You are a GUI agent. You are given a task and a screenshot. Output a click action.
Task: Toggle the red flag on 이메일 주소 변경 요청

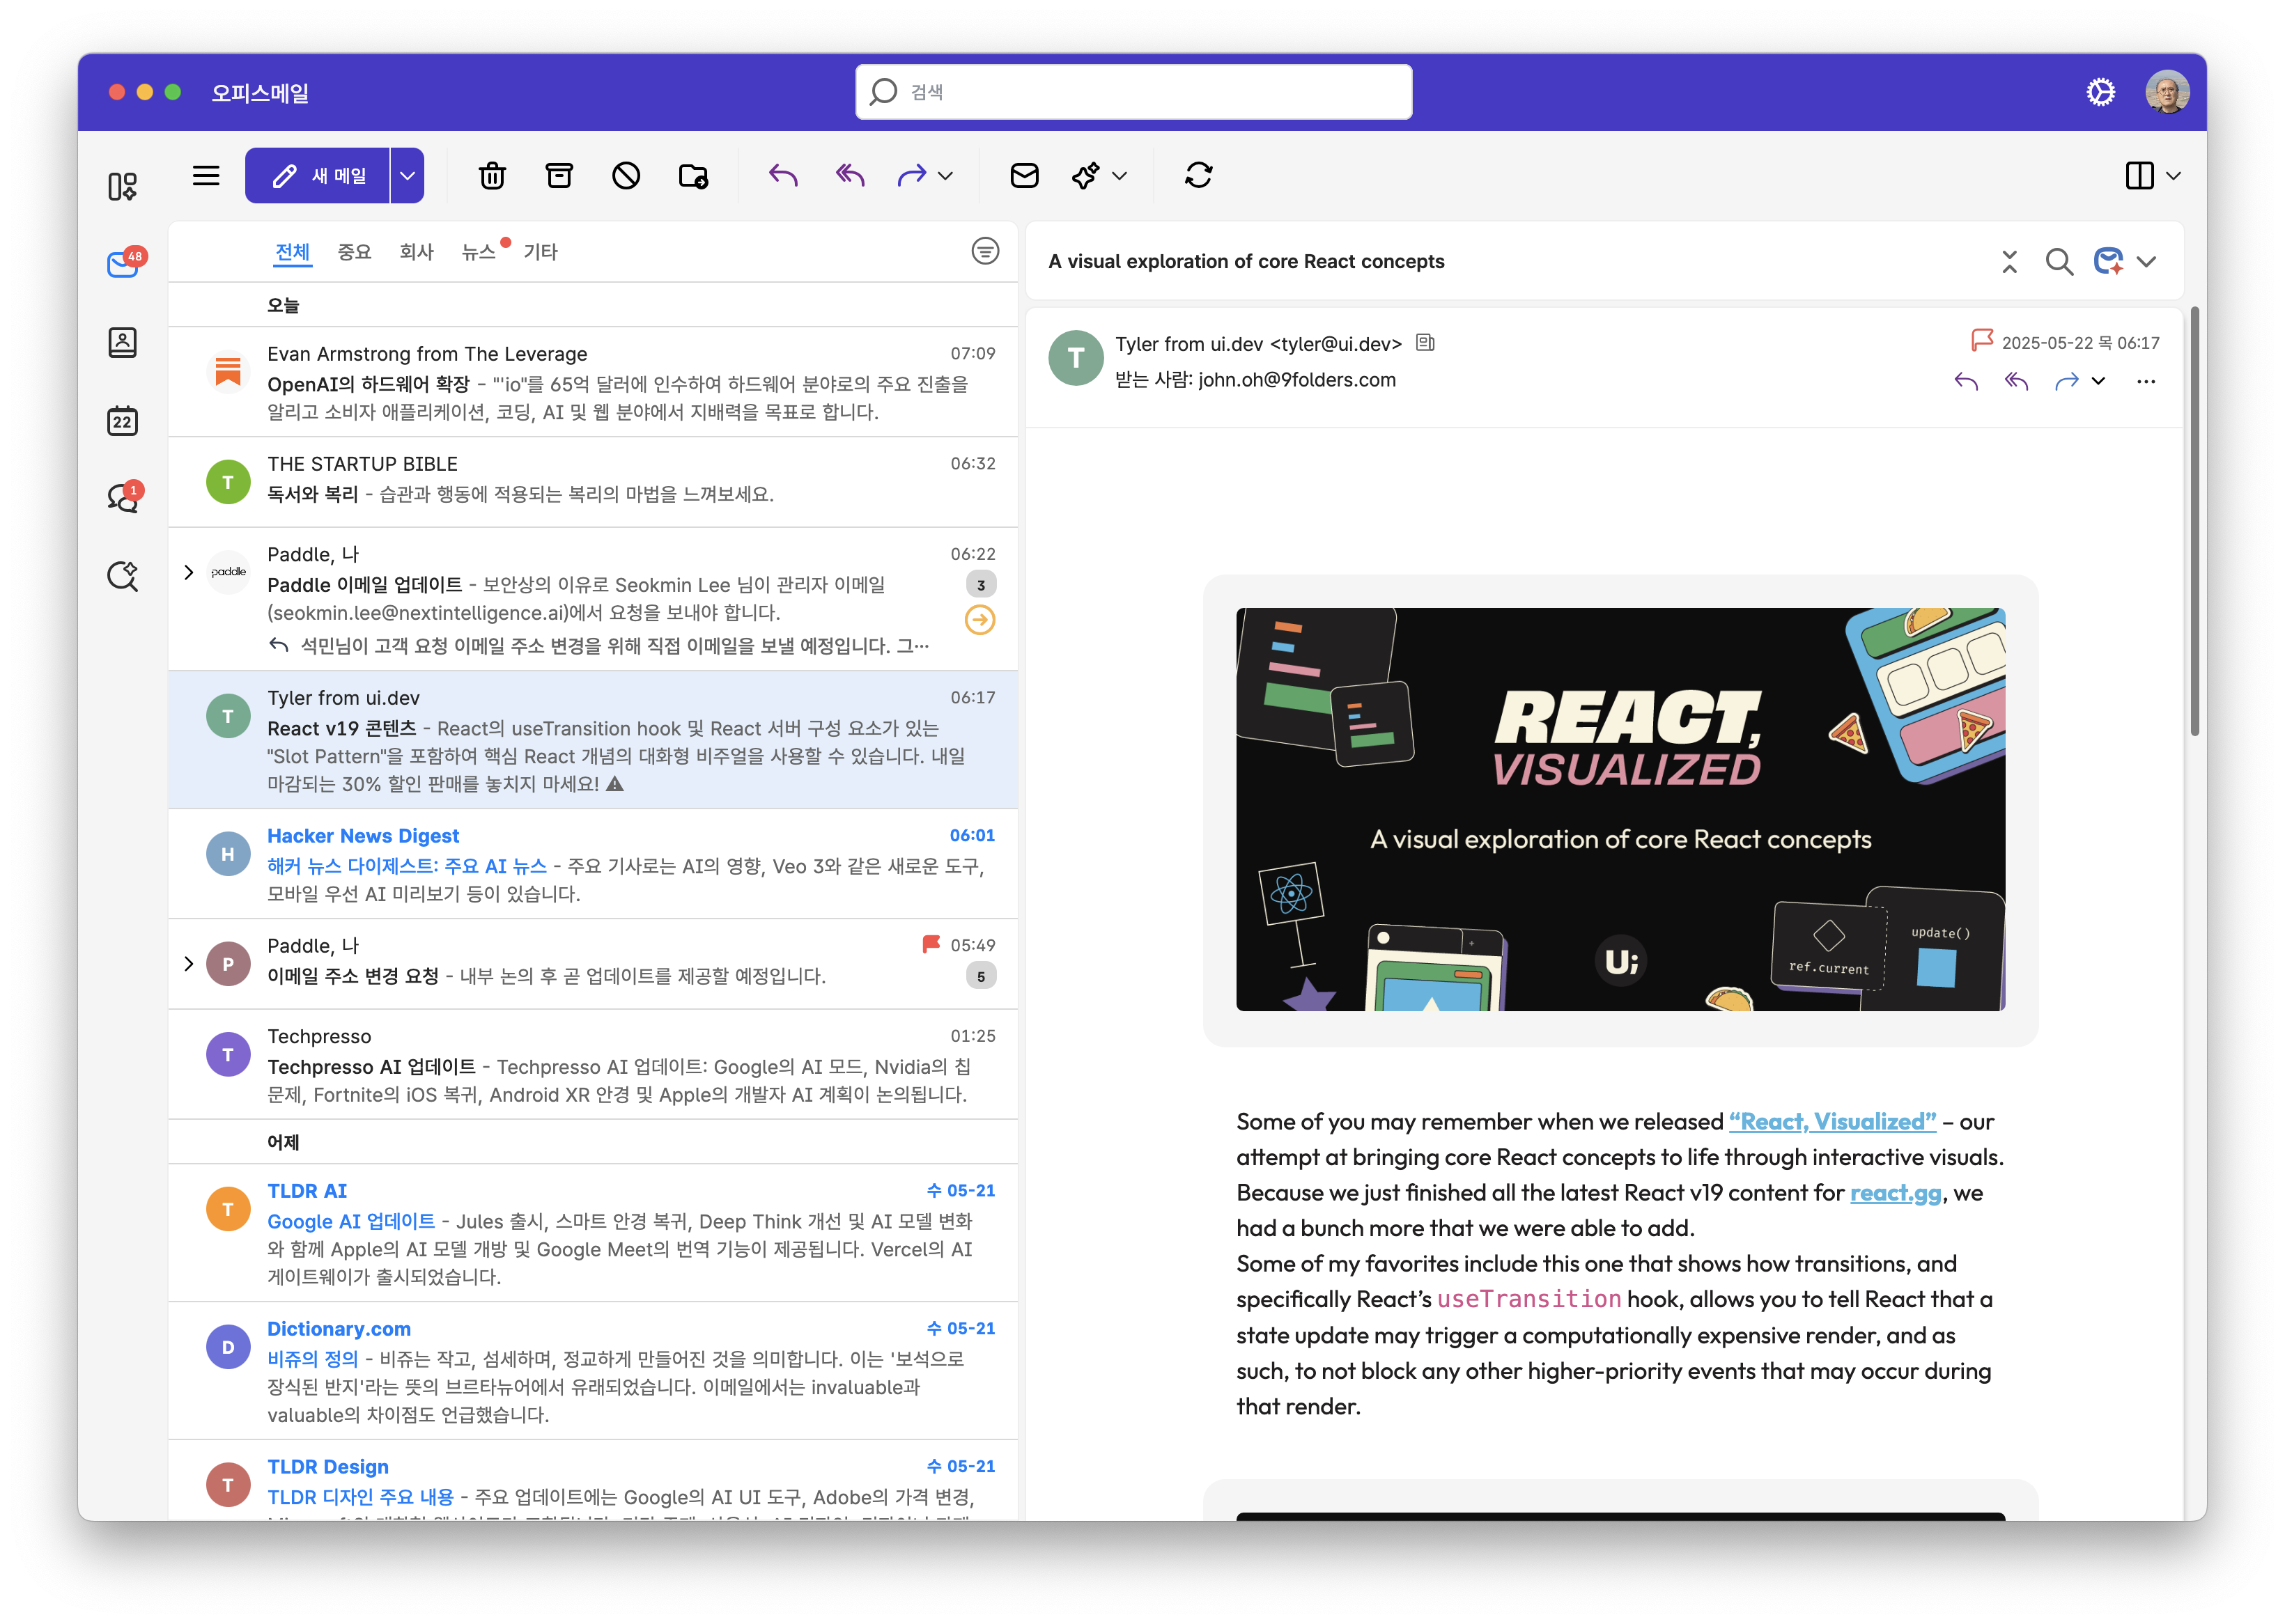coord(931,944)
